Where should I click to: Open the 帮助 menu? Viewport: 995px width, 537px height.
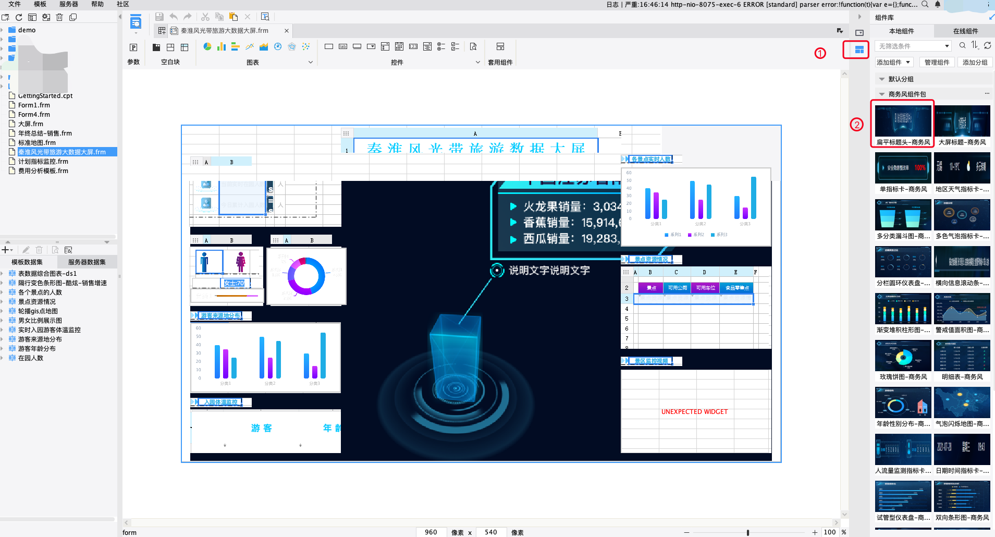97,4
